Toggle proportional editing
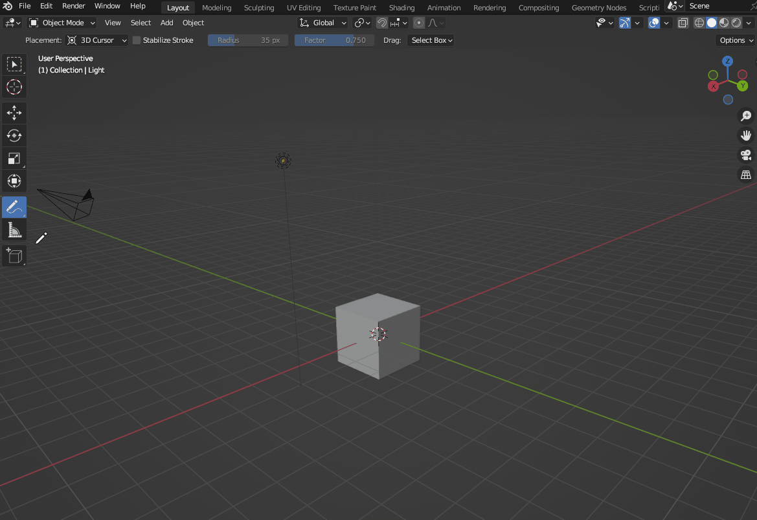This screenshot has height=520, width=757. coord(418,23)
